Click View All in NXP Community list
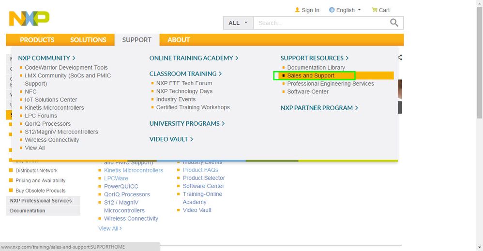The height and width of the screenshot is (251, 483). click(34, 148)
